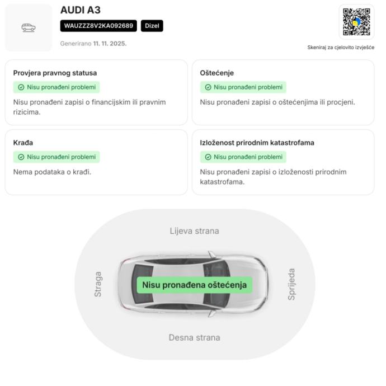Select Sprijeda on the car diagram
Viewport: 386px width, 386px height.
tap(291, 284)
